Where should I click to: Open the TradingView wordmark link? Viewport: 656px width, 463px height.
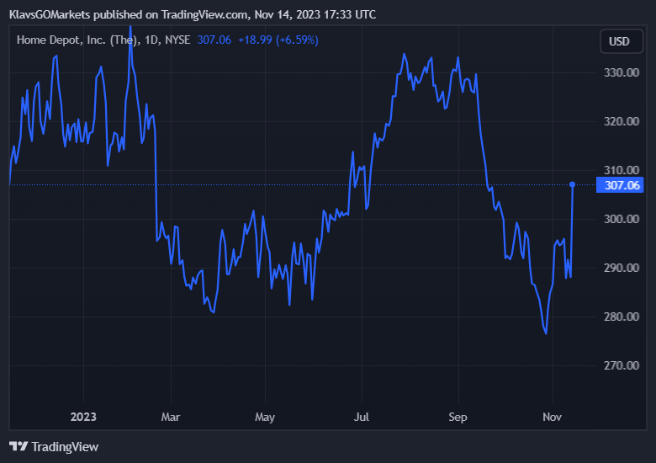pyautogui.click(x=65, y=447)
